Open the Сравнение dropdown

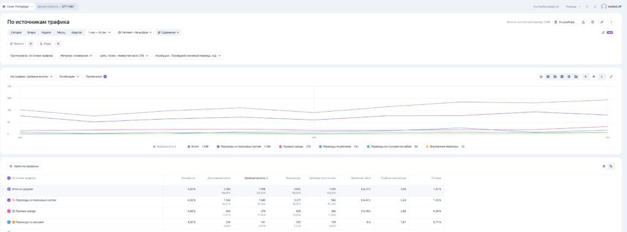coord(168,32)
